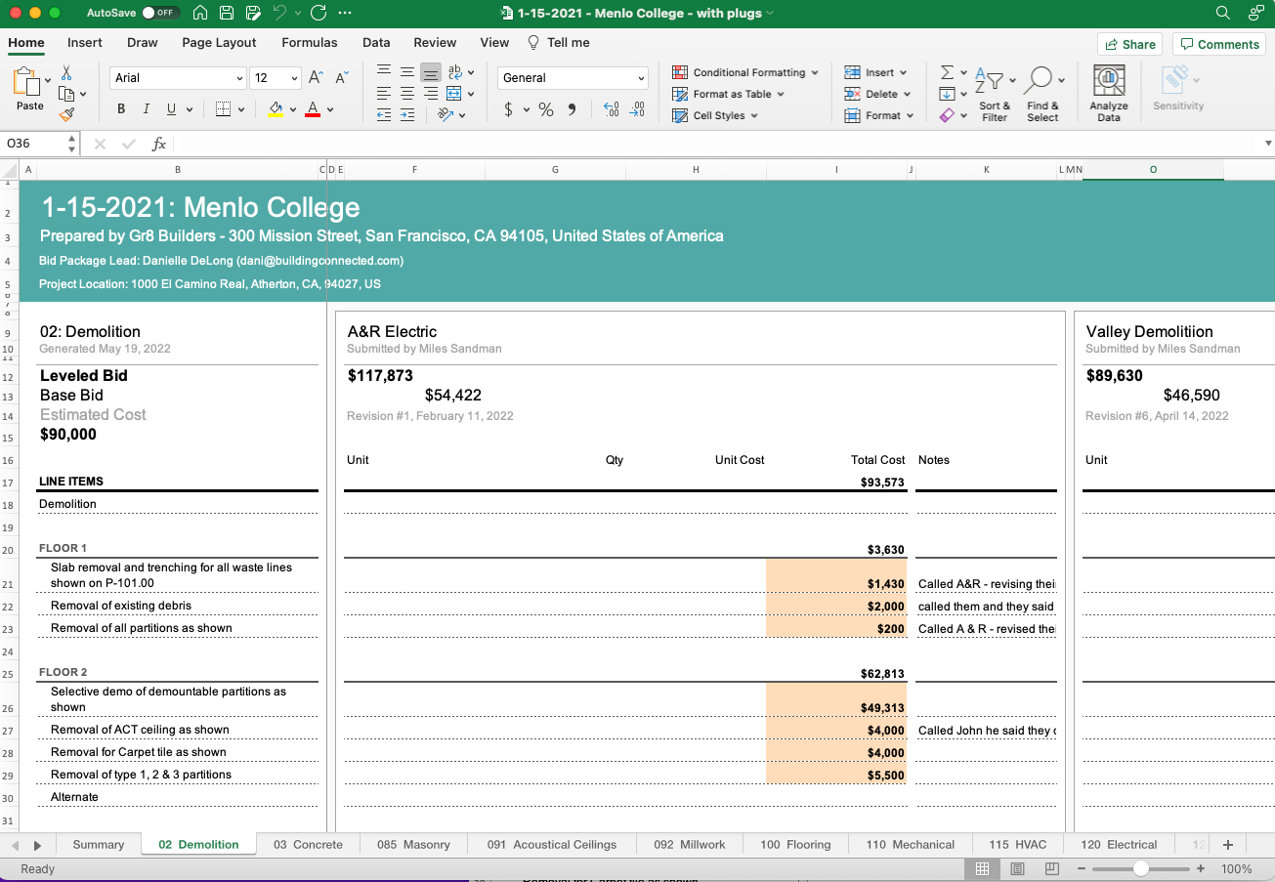Expand the General number format dropdown
Screen dimensions: 1275x882
tap(573, 78)
